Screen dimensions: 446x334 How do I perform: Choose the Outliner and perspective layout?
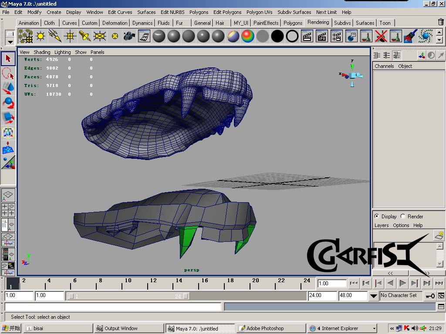(x=8, y=225)
